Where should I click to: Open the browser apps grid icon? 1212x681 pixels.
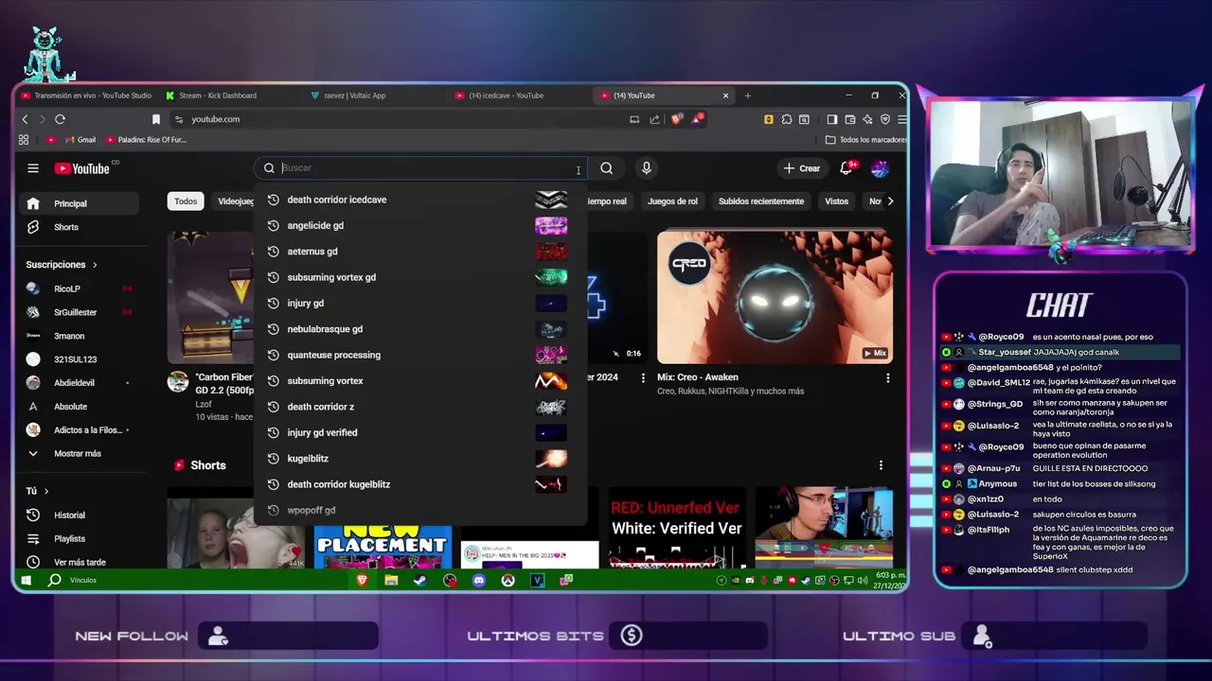pos(24,140)
